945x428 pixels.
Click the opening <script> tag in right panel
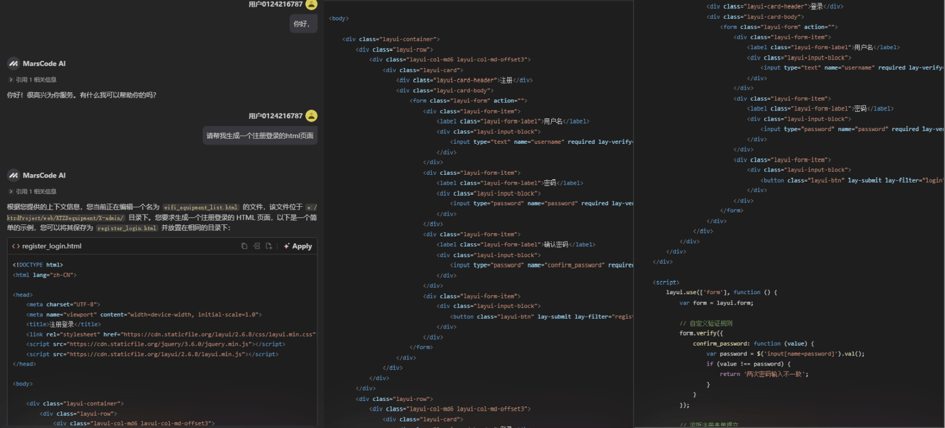point(666,283)
